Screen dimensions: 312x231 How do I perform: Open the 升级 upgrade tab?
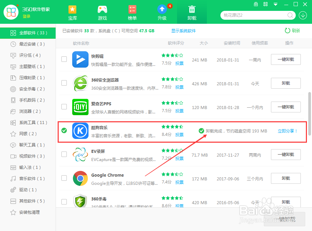pyautogui.click(x=162, y=13)
